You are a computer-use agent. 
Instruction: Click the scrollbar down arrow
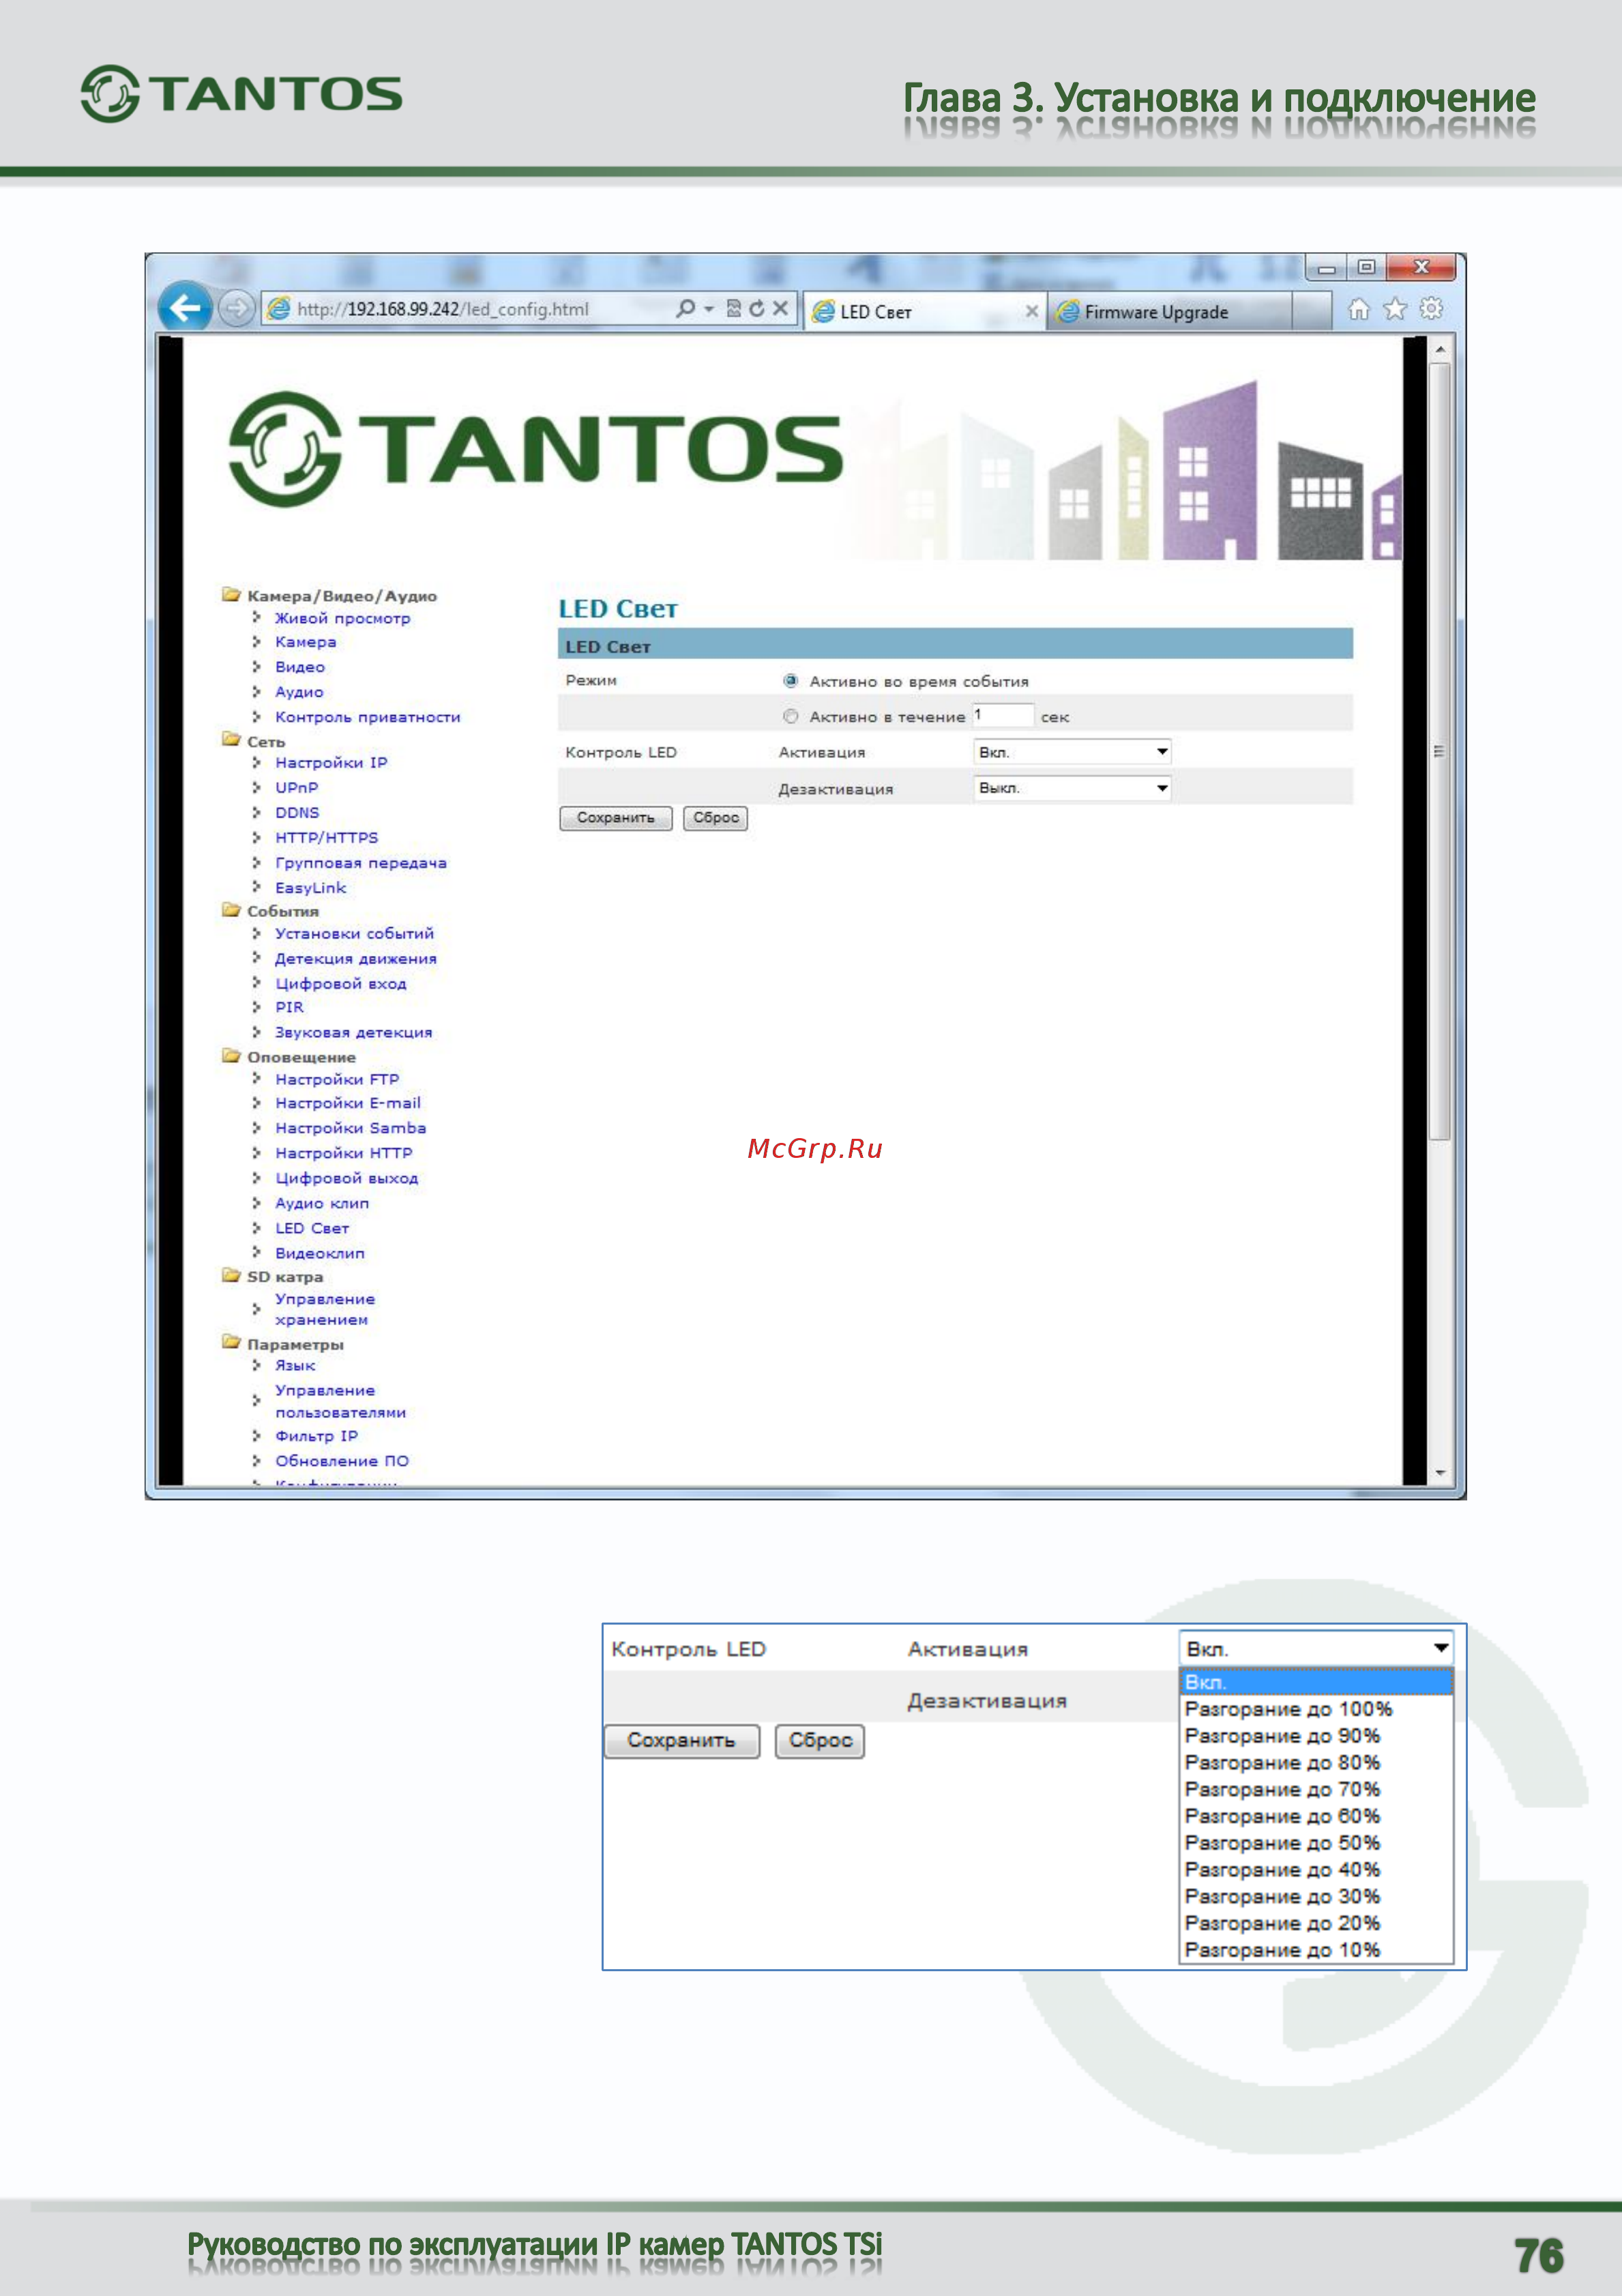tap(1440, 1473)
